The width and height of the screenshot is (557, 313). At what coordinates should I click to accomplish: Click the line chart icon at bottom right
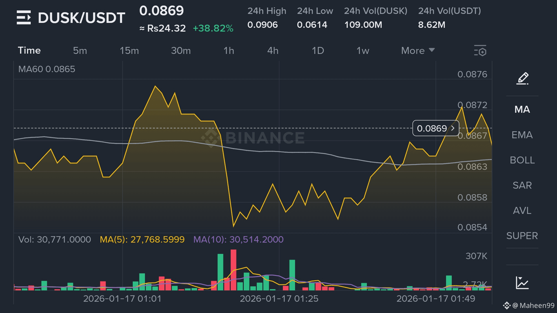pyautogui.click(x=522, y=283)
